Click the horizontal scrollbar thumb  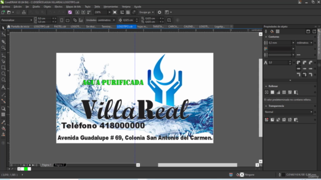coord(197,165)
